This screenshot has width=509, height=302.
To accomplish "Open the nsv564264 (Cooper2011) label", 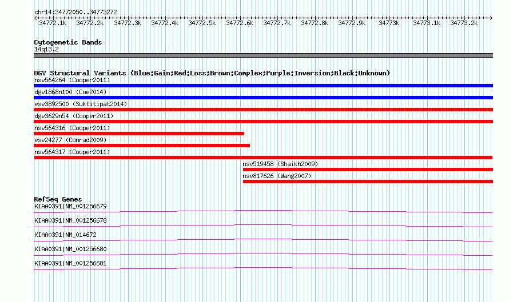I will pyautogui.click(x=72, y=80).
